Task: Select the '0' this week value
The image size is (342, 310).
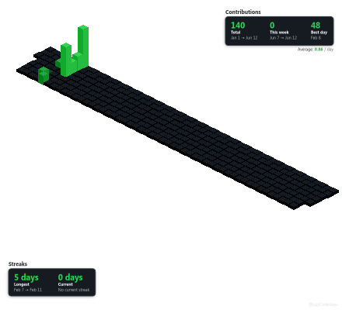Action: (x=272, y=25)
